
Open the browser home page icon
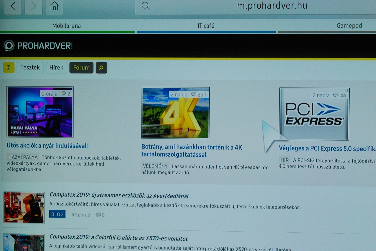coord(54,6)
